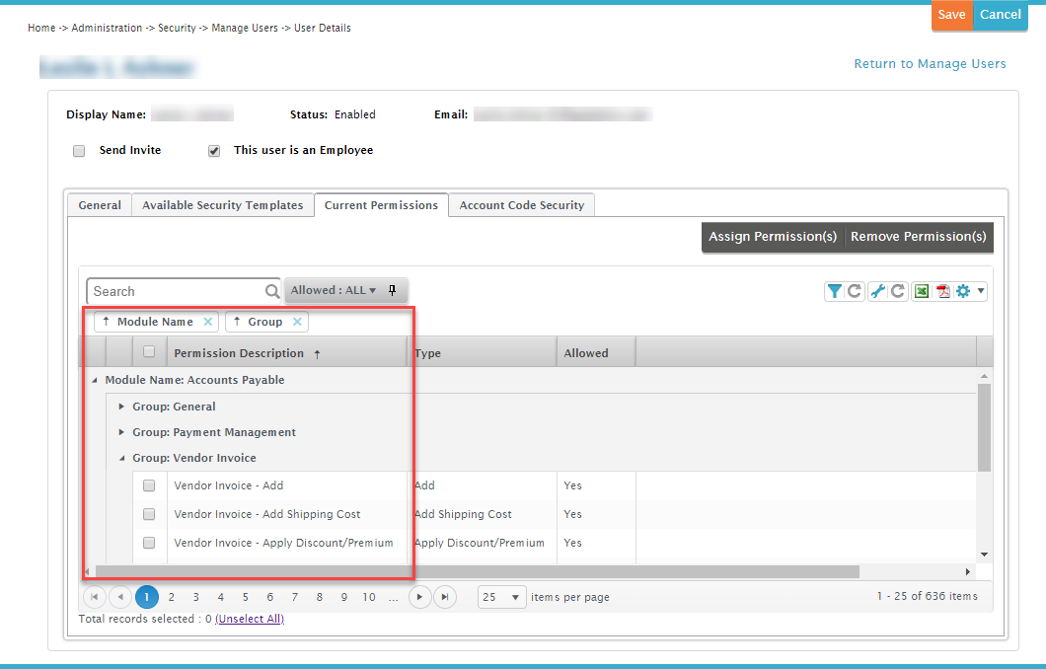
Task: Switch to Account Code Security tab
Action: point(521,205)
